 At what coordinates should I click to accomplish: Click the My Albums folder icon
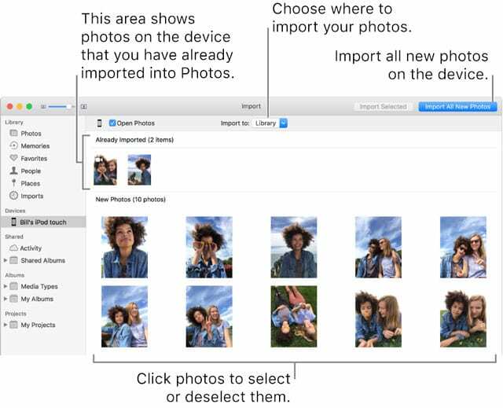tap(13, 299)
